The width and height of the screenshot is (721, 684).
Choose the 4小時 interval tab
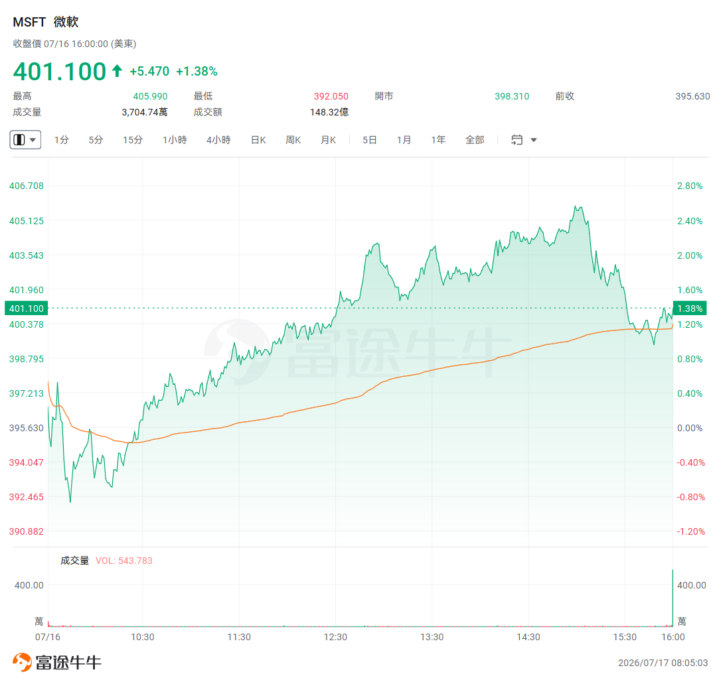tap(218, 140)
